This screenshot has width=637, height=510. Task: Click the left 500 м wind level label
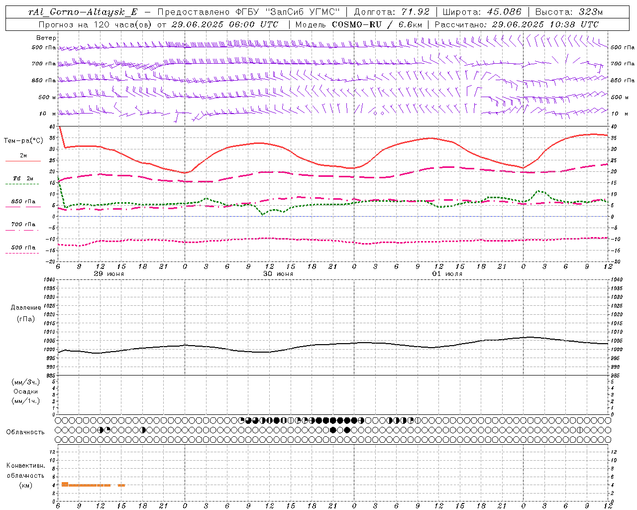(x=47, y=97)
